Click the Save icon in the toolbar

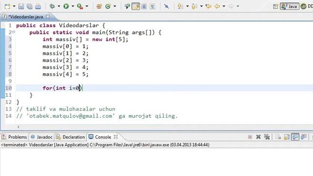click(x=21, y=6)
